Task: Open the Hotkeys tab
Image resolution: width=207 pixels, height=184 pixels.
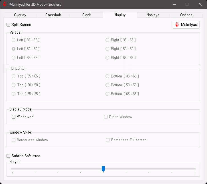Action: 153,15
